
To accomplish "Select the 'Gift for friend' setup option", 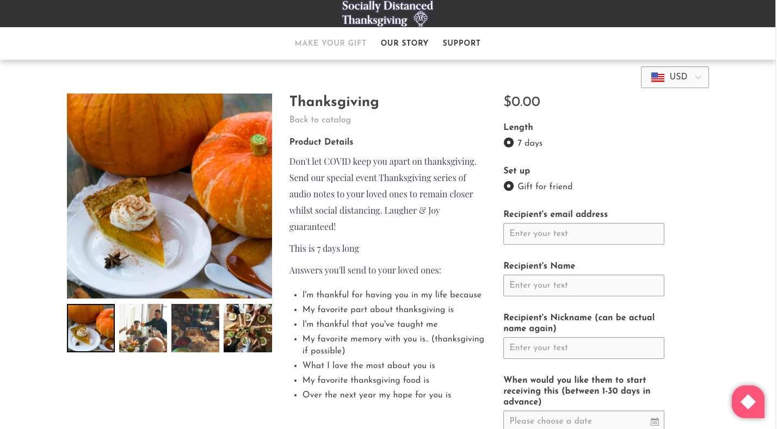I will 508,186.
